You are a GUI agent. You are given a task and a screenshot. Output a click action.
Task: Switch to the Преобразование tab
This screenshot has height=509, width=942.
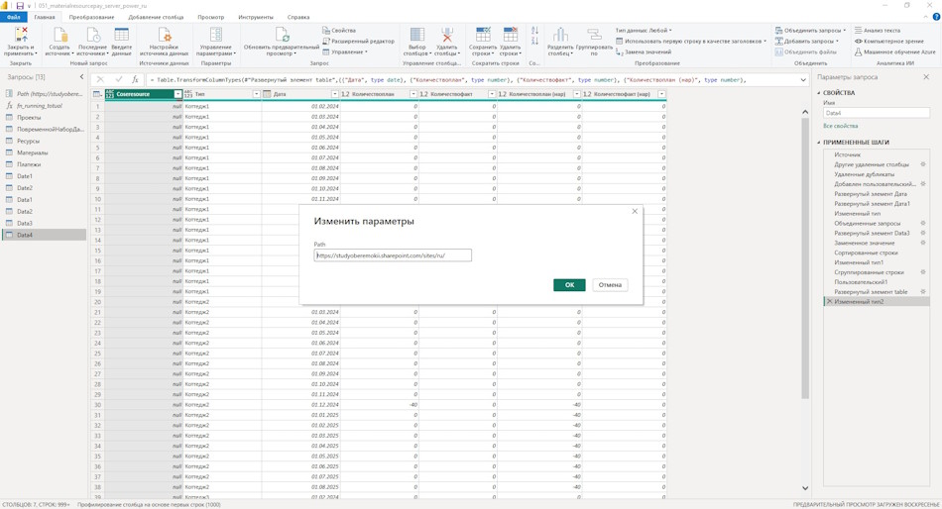point(91,17)
